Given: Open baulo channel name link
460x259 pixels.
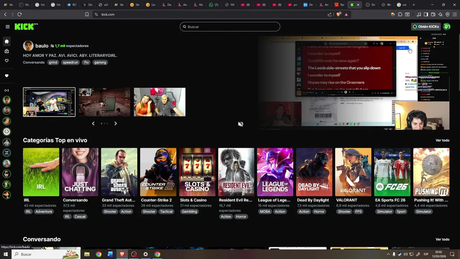Looking at the screenshot, I should point(42,46).
